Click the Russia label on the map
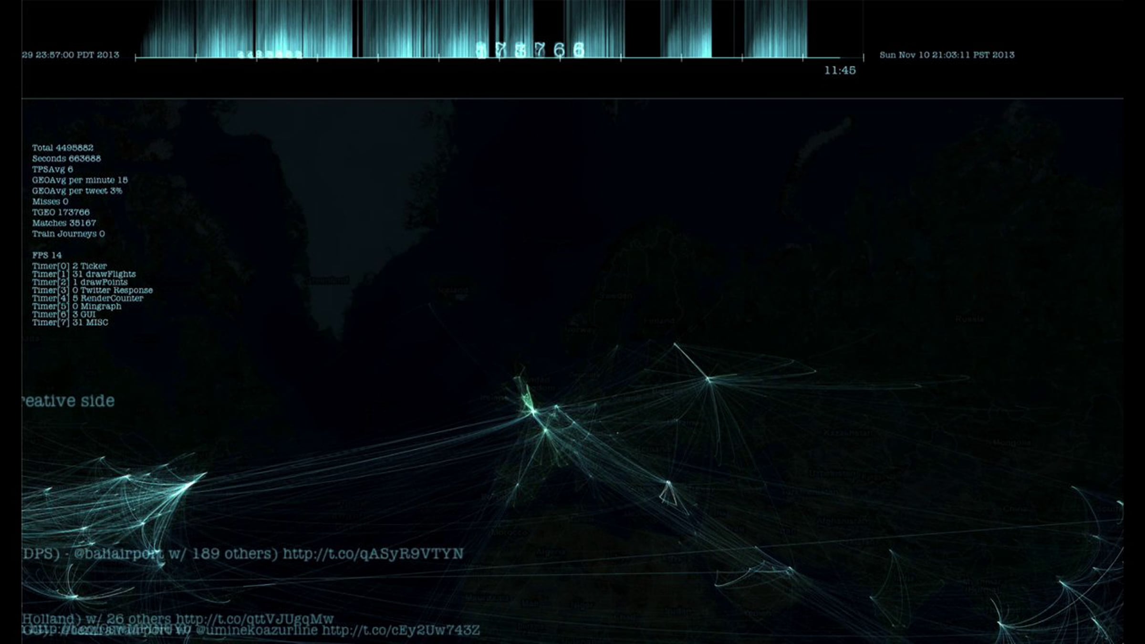1145x644 pixels. pos(969,319)
